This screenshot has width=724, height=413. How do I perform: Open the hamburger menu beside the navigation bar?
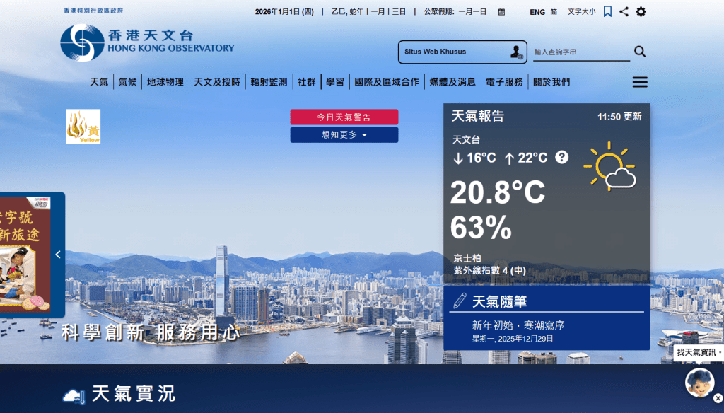(x=638, y=81)
